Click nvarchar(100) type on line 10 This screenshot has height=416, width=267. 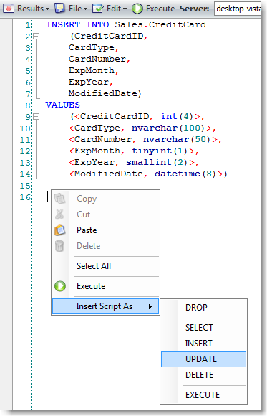coord(168,128)
